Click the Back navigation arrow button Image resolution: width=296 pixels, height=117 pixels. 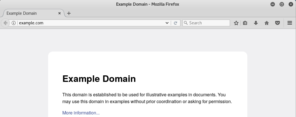coord(5,23)
